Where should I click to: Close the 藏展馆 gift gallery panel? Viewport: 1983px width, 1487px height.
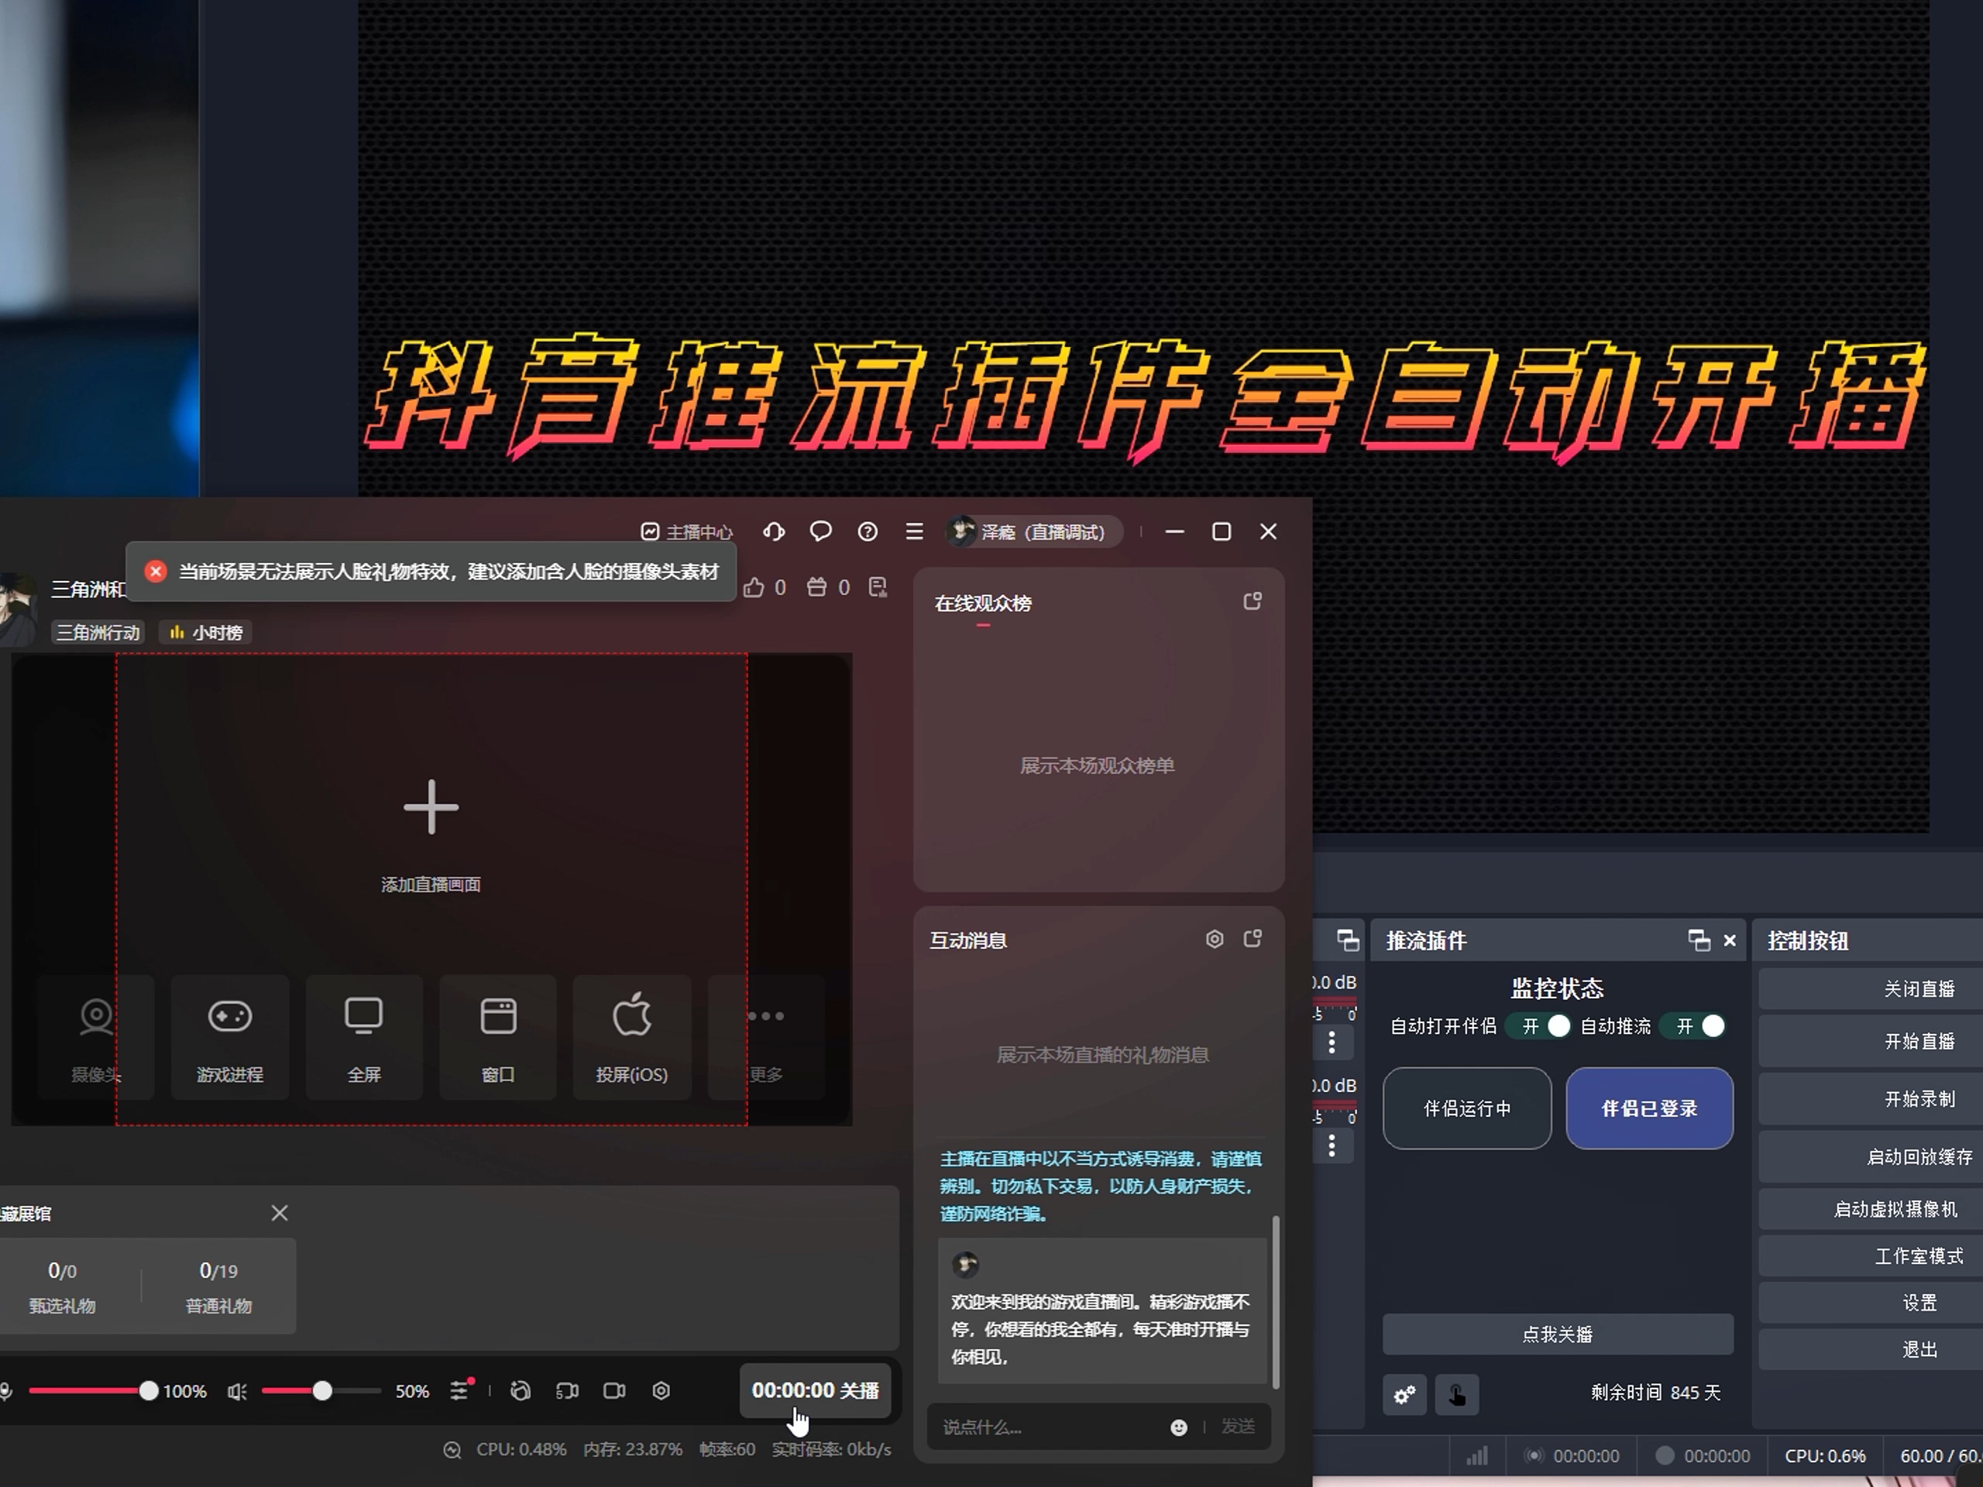(280, 1213)
